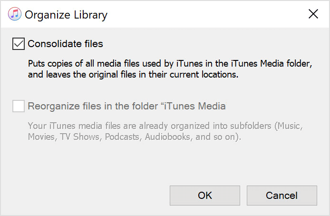The image size is (330, 216).
Task: Enable the Reorganize files checkbox
Action: click(x=19, y=106)
